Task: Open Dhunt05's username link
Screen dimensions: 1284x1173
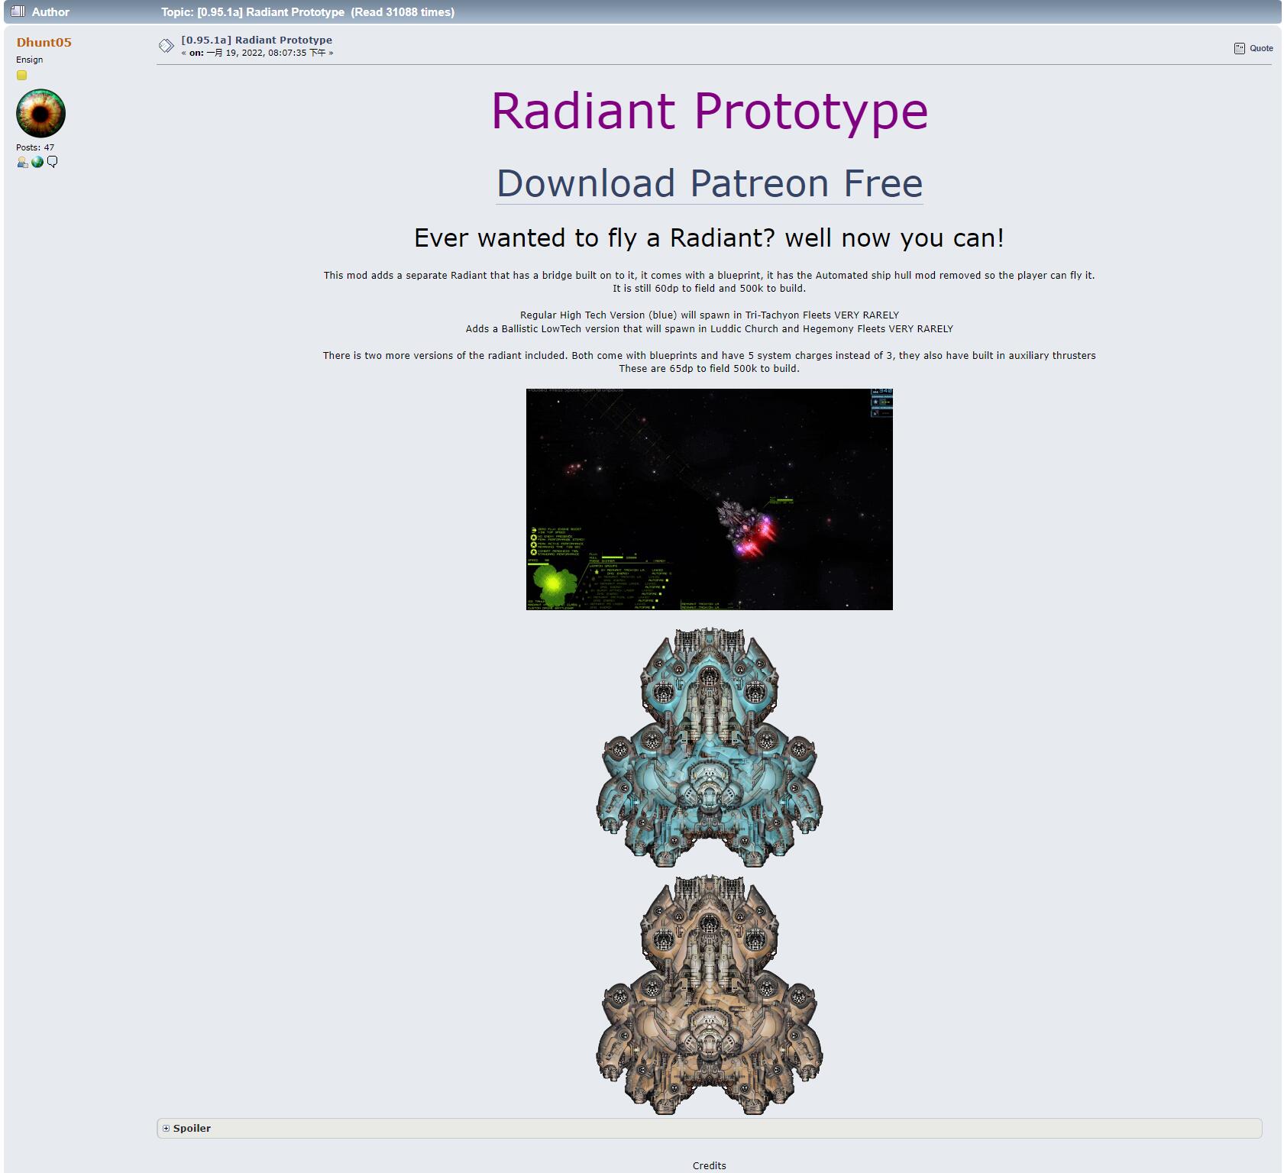Action: point(45,42)
